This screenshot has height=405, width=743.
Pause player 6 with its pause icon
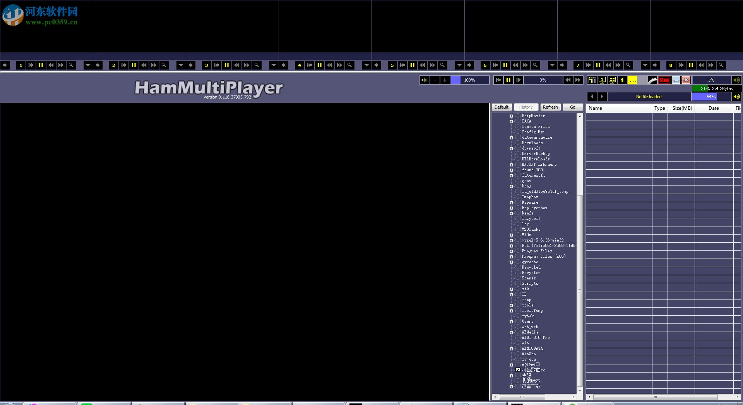505,65
